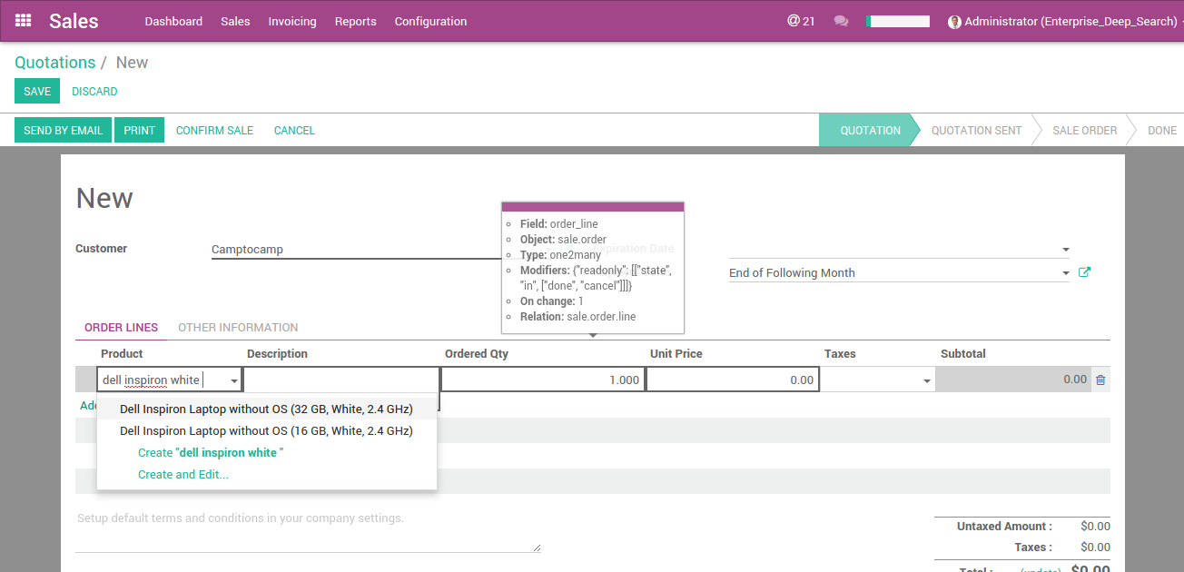Expand the Taxes dropdown in order line
1184x572 pixels.
coord(927,380)
